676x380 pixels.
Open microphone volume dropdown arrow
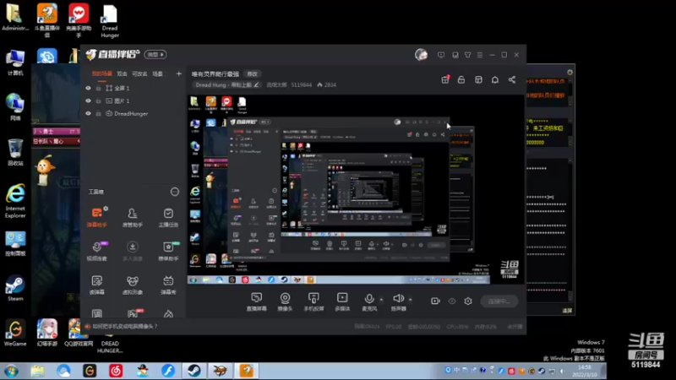point(381,300)
